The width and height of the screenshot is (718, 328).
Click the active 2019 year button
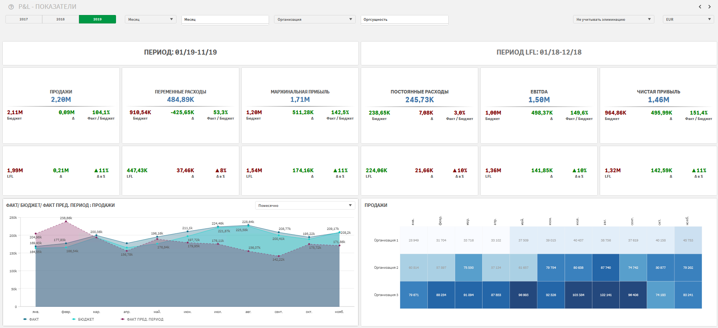(98, 19)
